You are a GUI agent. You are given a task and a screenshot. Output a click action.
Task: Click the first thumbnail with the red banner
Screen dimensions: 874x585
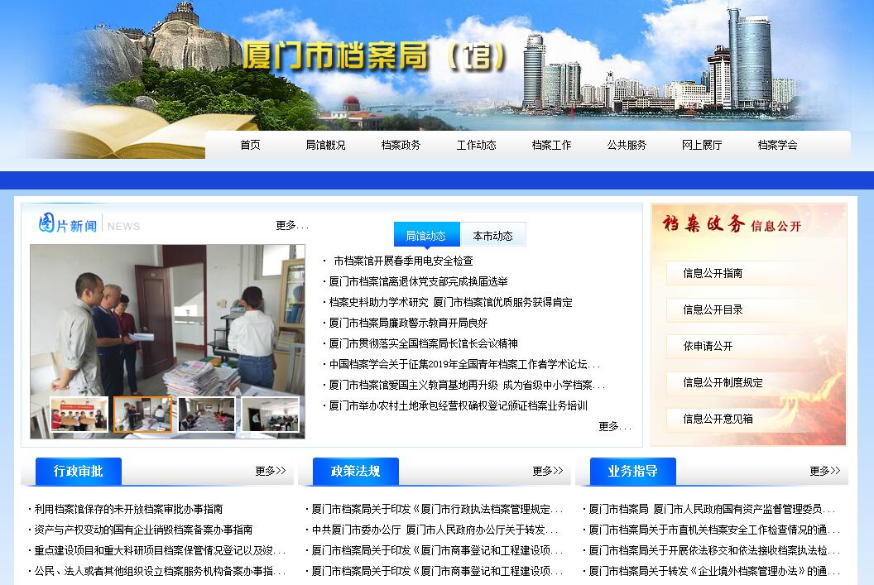click(x=79, y=415)
